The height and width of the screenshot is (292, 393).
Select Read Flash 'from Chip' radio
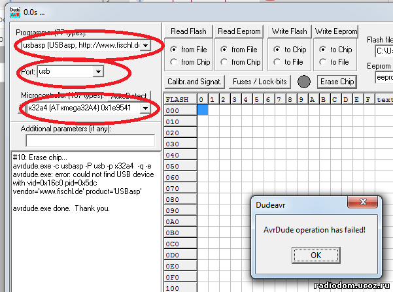pyautogui.click(x=173, y=62)
